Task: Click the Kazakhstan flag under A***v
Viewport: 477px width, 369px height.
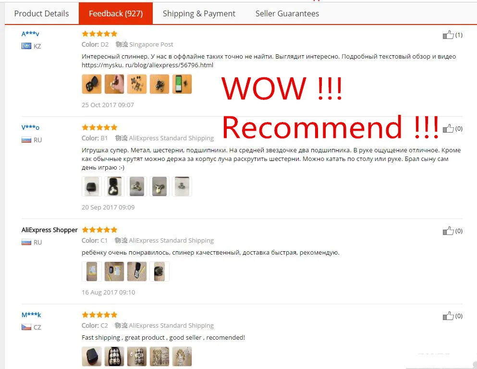Action: coord(26,46)
